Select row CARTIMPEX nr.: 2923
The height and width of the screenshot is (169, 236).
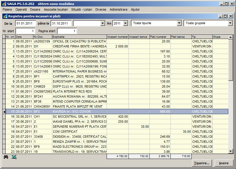(x=117, y=76)
